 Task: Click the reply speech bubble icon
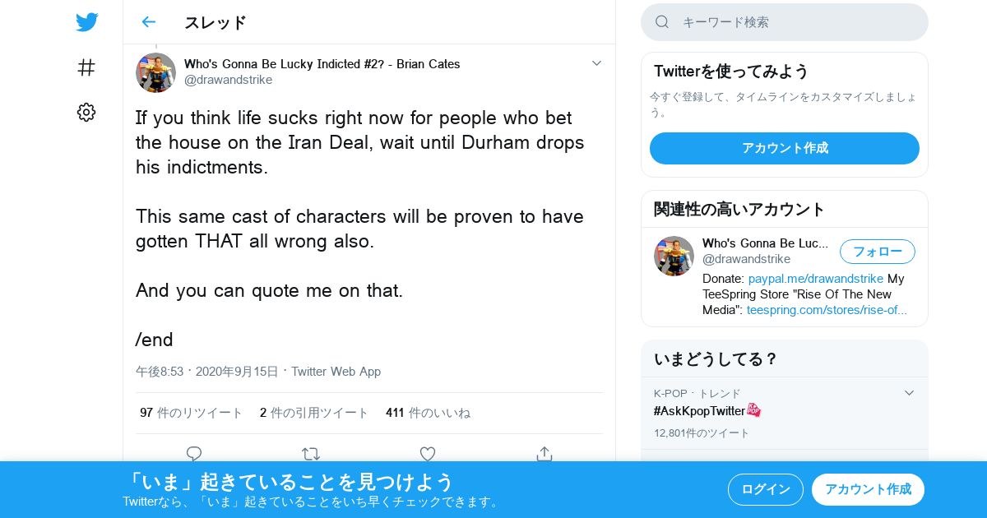(194, 454)
